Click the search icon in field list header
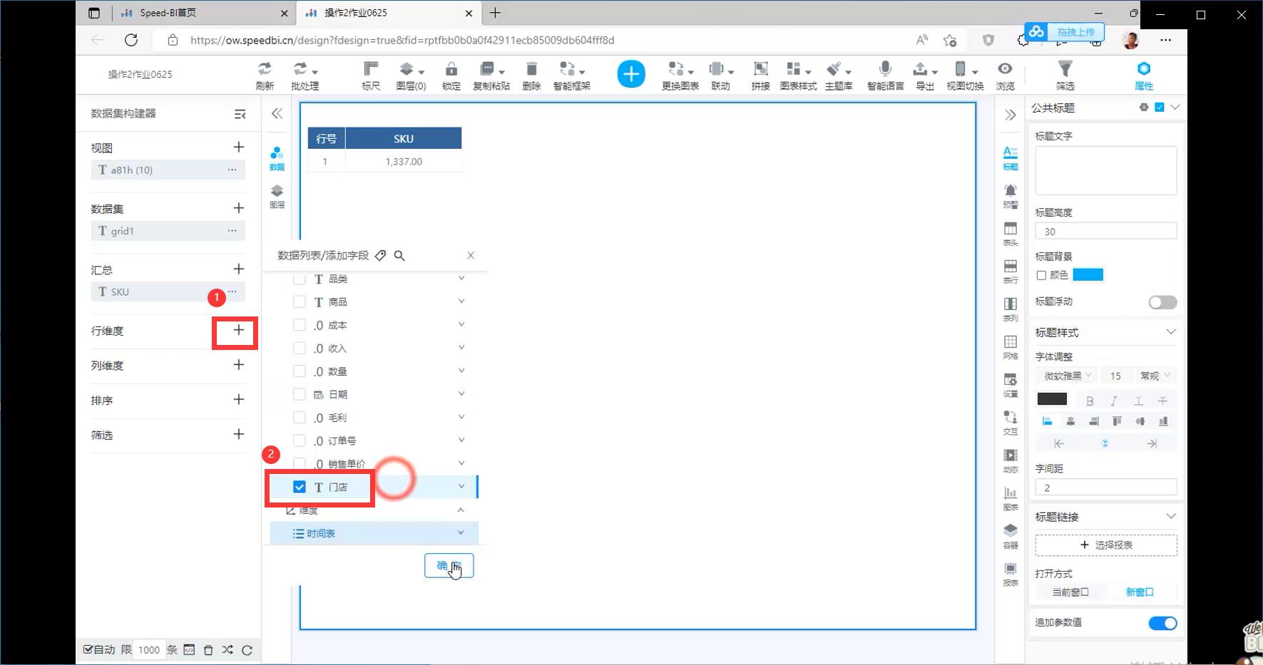Image resolution: width=1263 pixels, height=665 pixels. coord(399,256)
